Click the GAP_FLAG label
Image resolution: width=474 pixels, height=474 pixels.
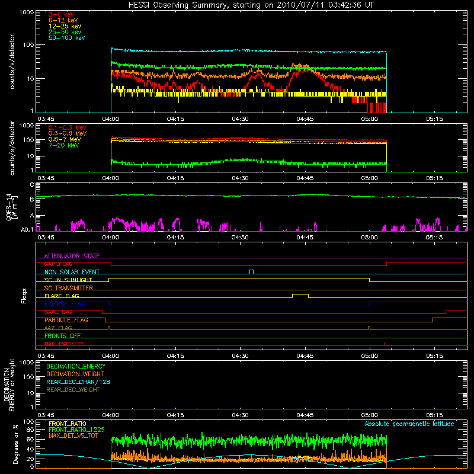(x=58, y=264)
